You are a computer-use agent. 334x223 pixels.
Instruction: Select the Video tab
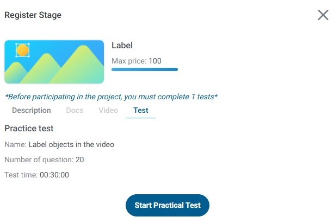coord(108,110)
